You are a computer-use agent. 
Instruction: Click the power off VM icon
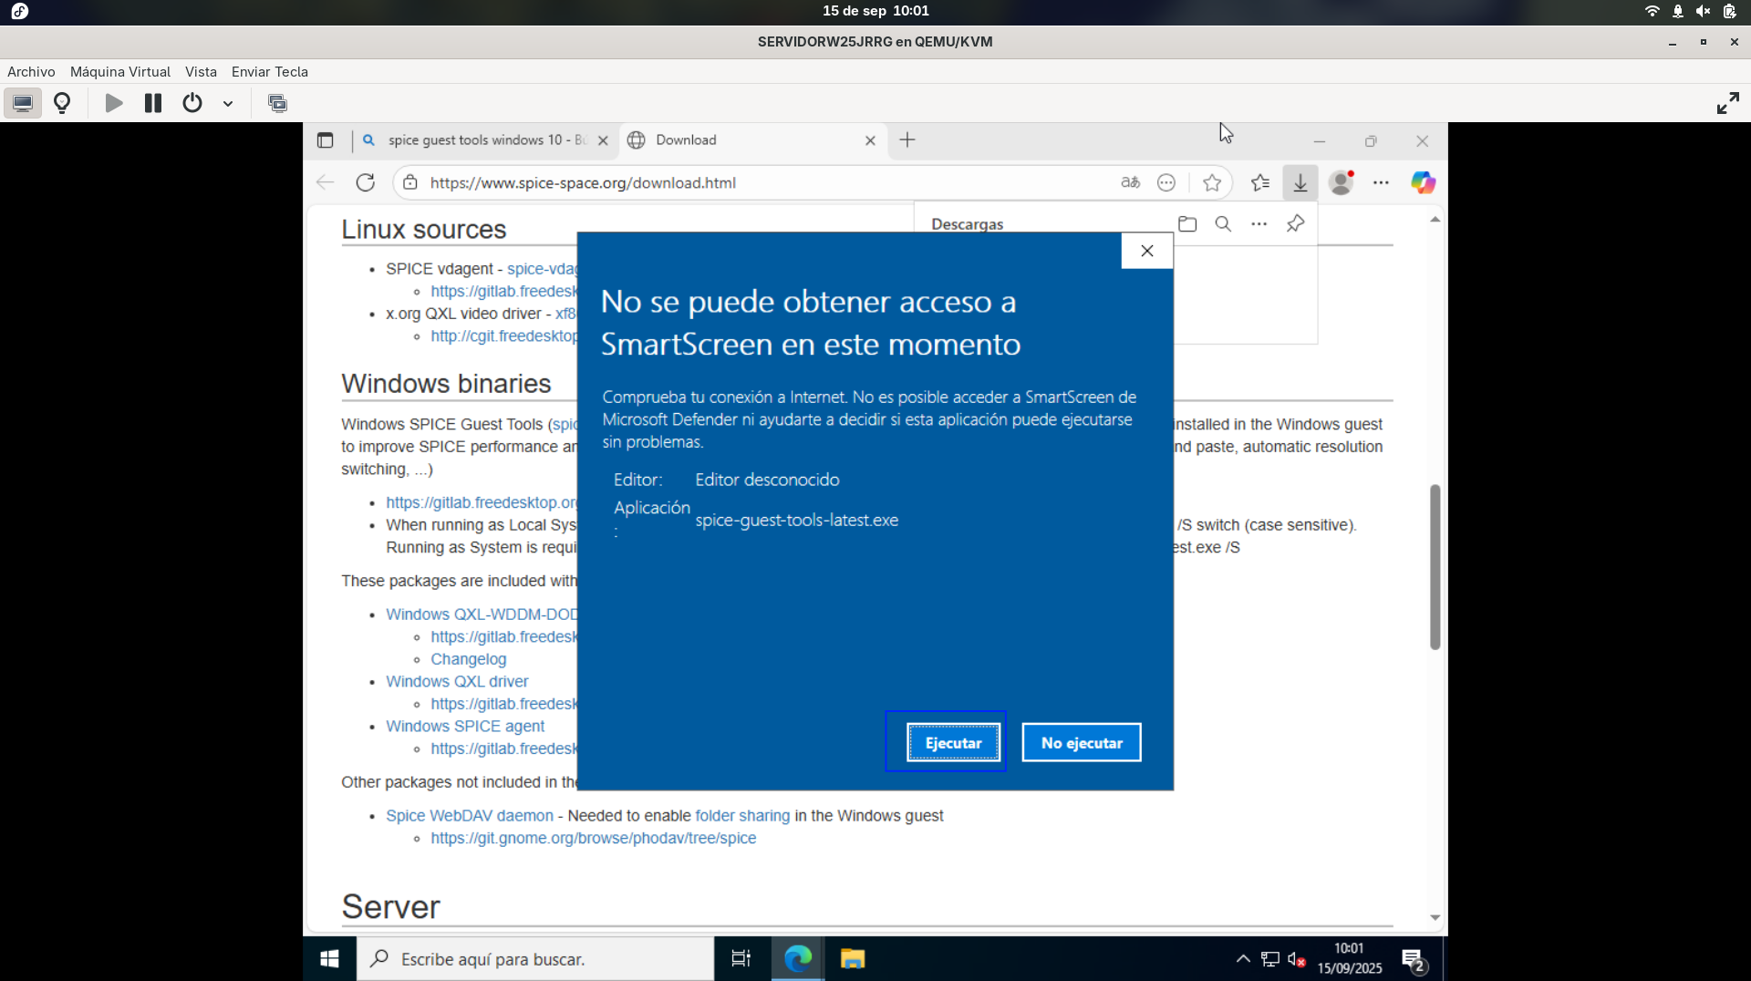(192, 103)
